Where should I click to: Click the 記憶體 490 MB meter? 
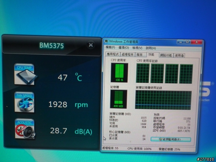[118, 99]
